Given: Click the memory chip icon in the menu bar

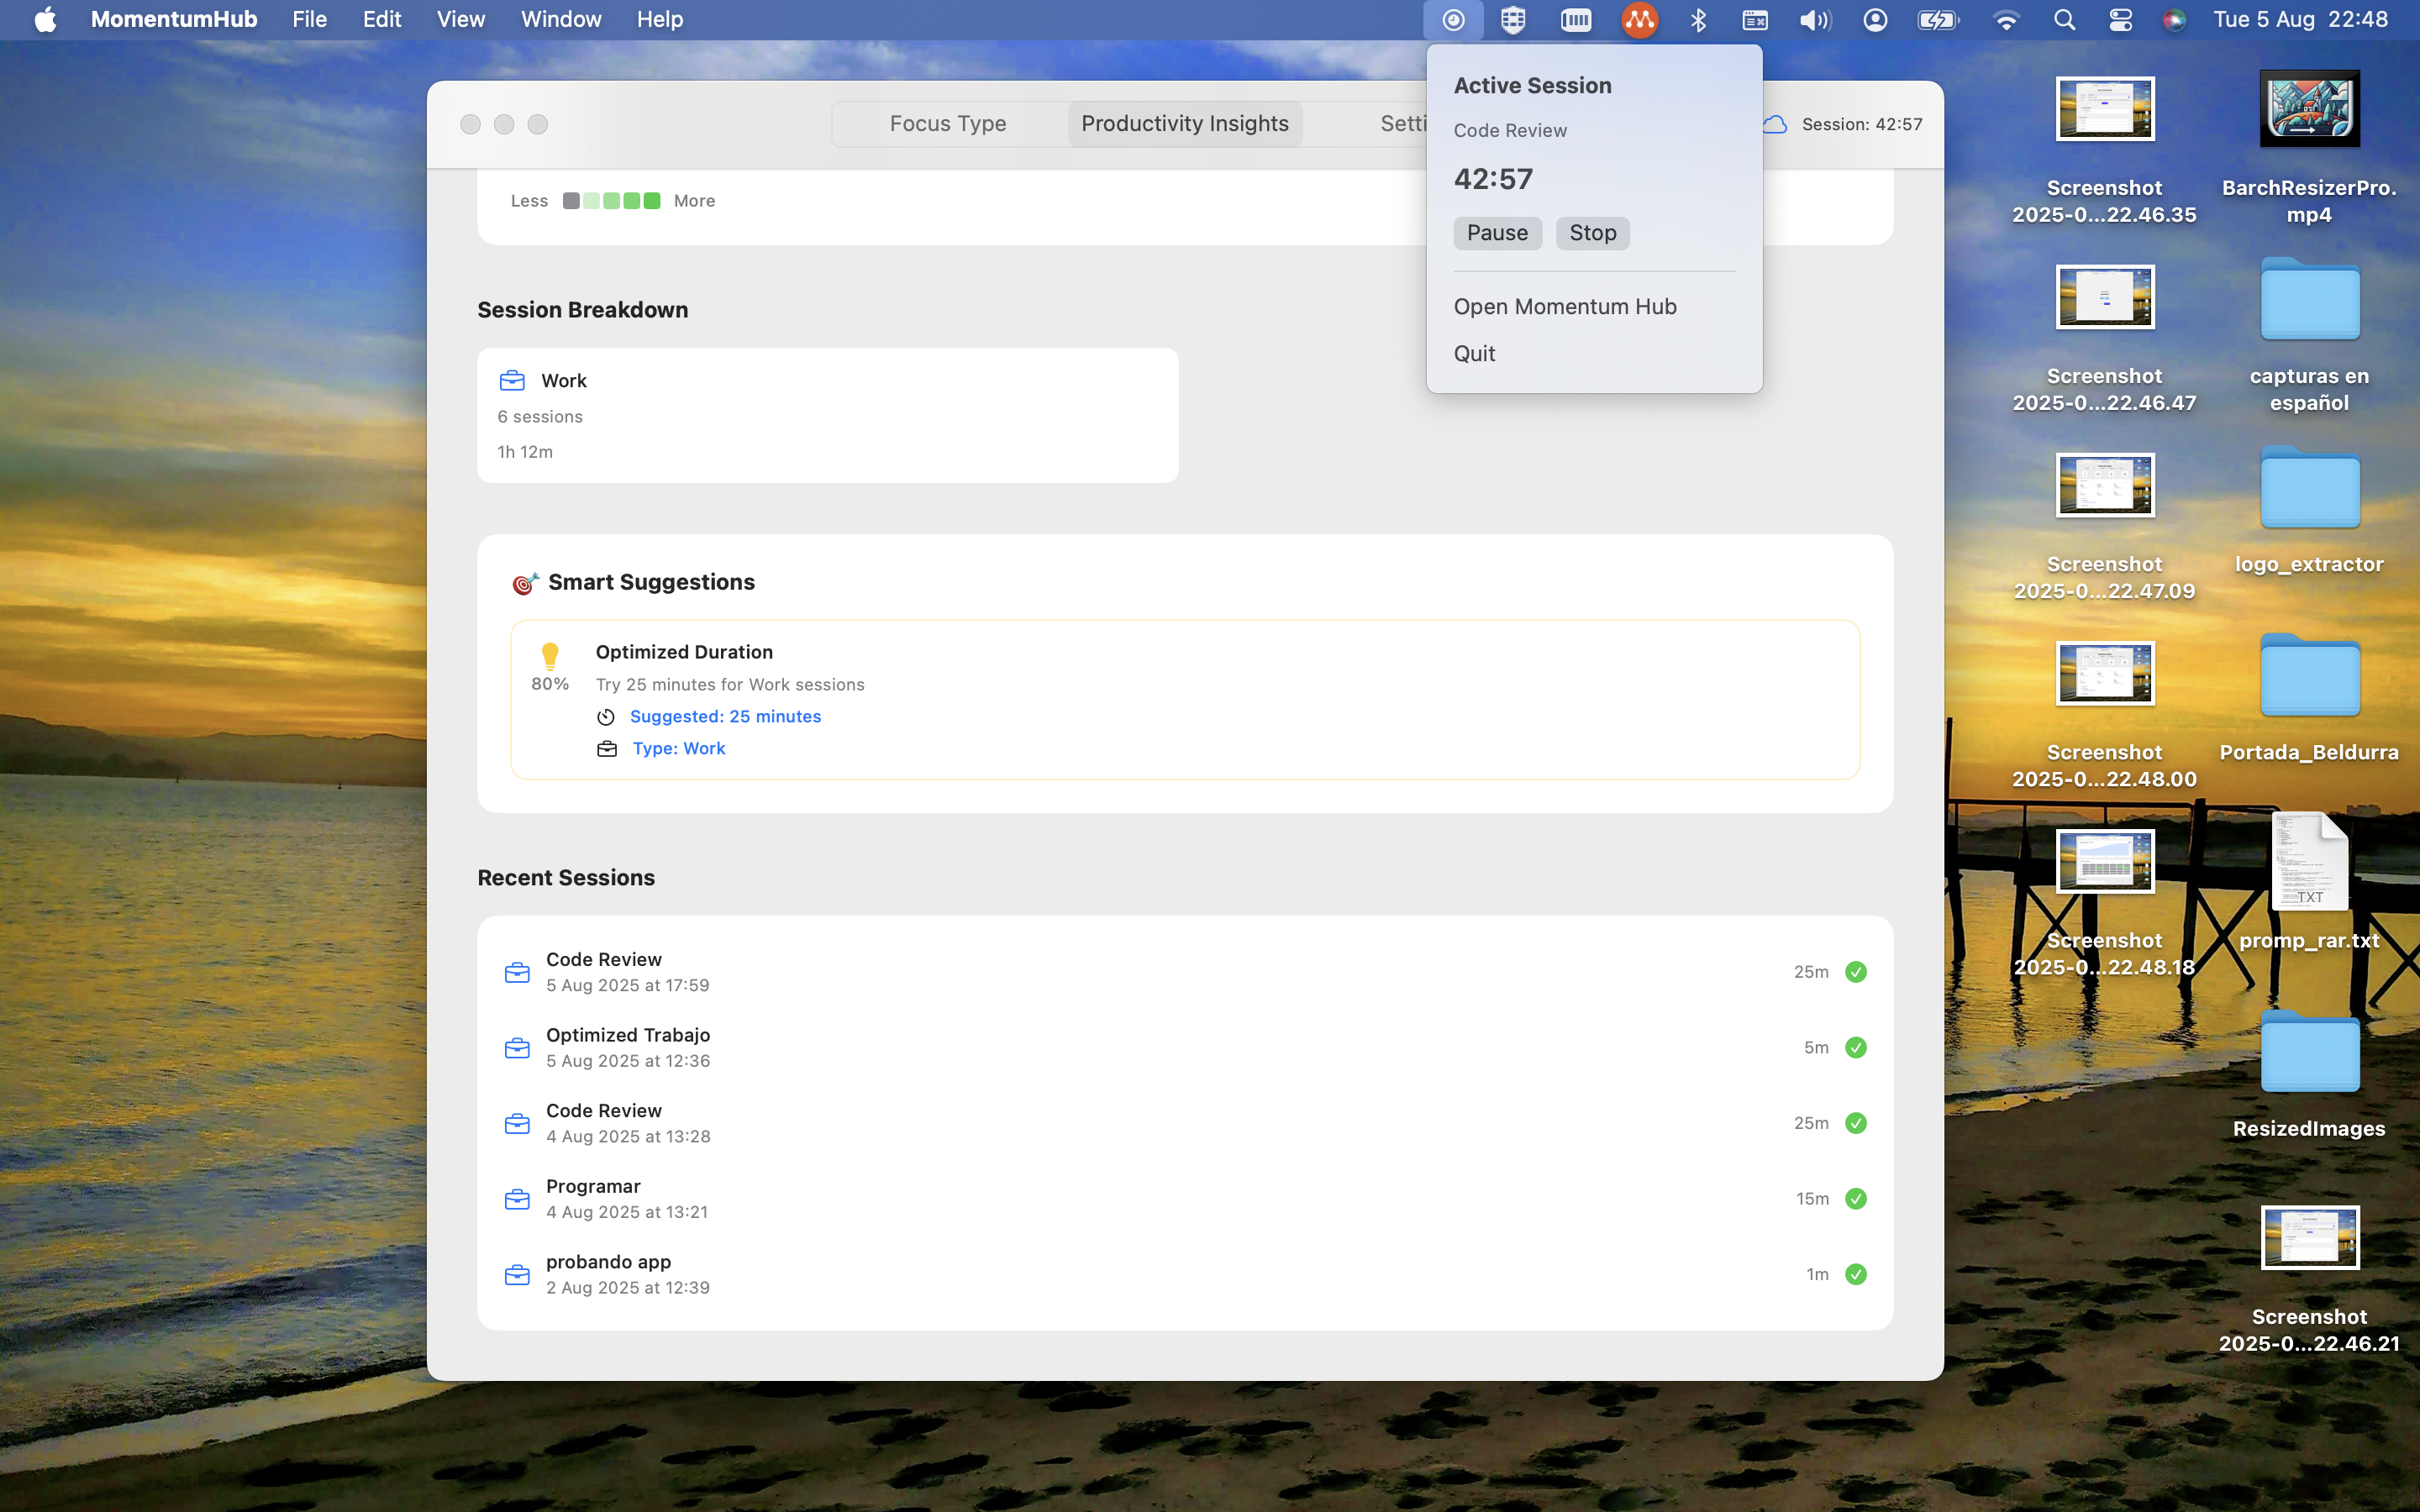Looking at the screenshot, I should click(1576, 20).
